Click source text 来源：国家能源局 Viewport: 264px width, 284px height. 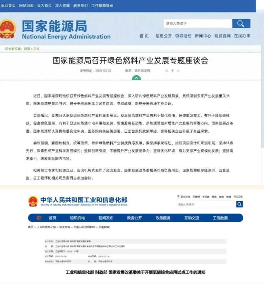(137, 71)
